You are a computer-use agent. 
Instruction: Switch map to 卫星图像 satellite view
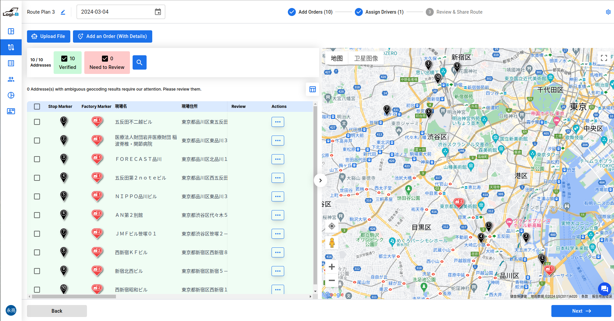click(366, 58)
